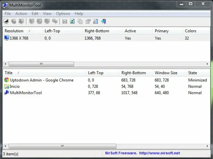Click the grayed move-window-to-next-monitor toolbar icon
The height and width of the screenshot is (159, 213).
point(14,21)
